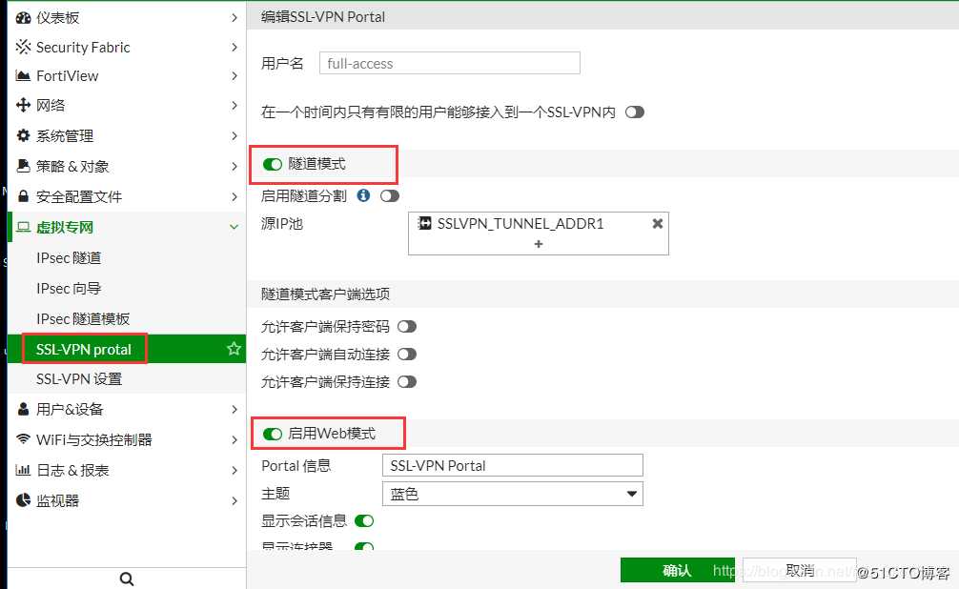Screen dimensions: 959x589
Task: Click the SSLVPN_TUNNEL_ADDR1 address object icon
Action: (x=424, y=223)
